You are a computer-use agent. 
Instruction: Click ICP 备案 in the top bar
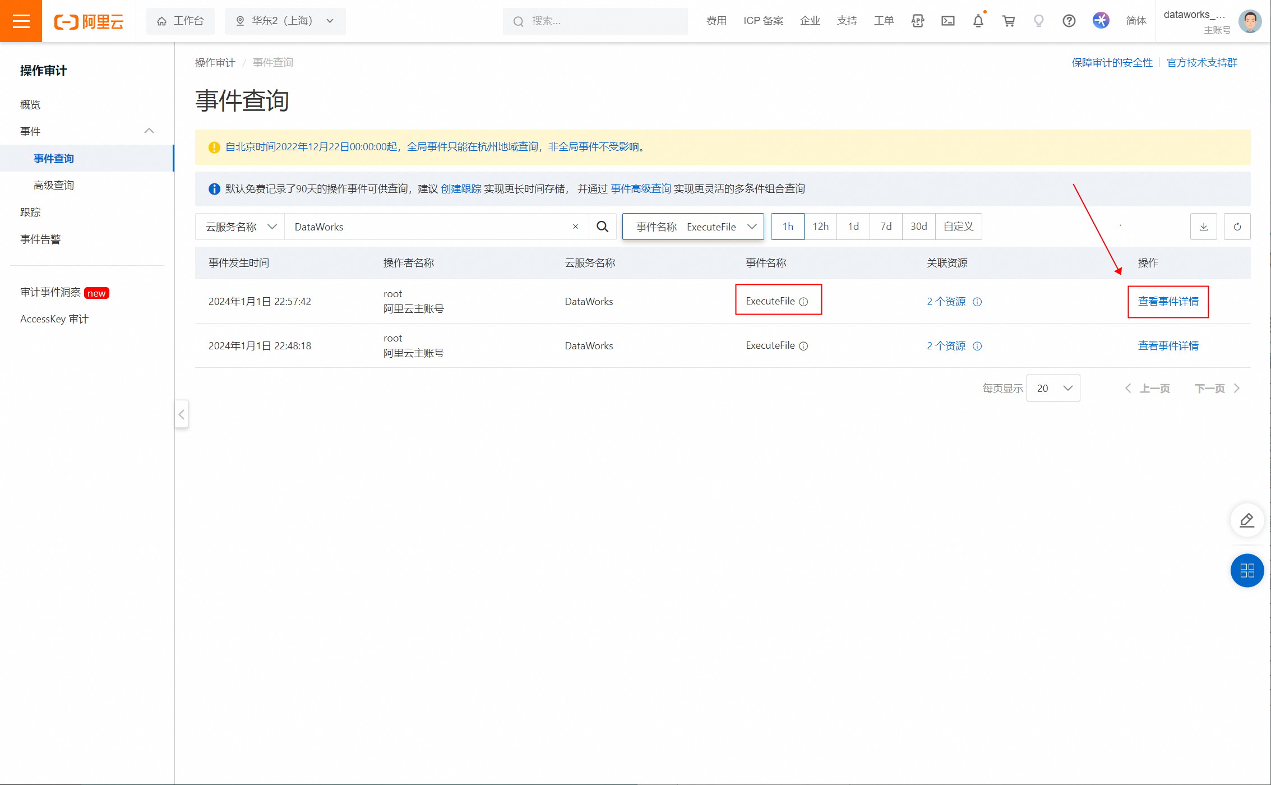pyautogui.click(x=764, y=21)
